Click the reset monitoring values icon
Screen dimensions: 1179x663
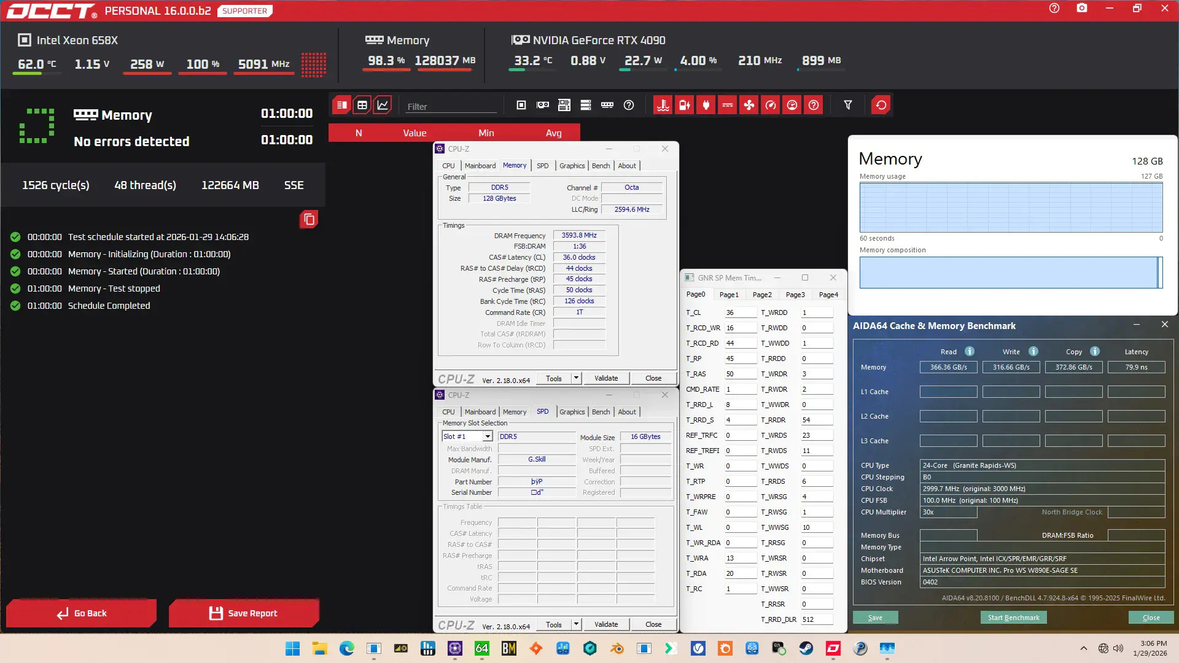[x=881, y=105]
